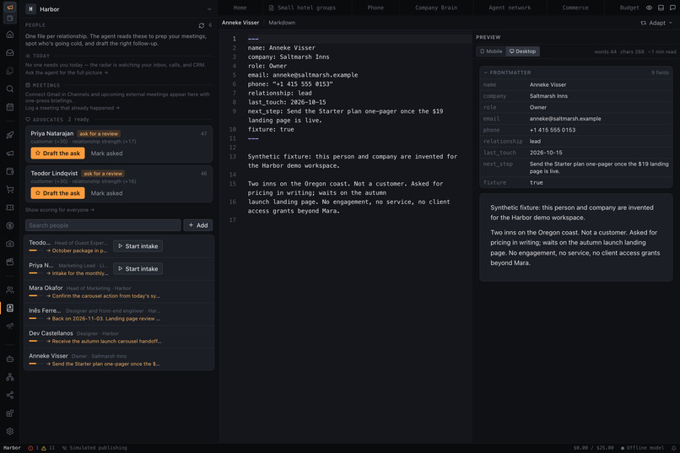The width and height of the screenshot is (680, 453).
Task: Open the Home icon in the sidebar
Action: (x=10, y=35)
